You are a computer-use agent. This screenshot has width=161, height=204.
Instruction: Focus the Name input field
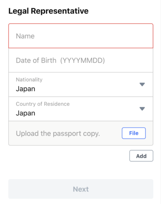81,36
